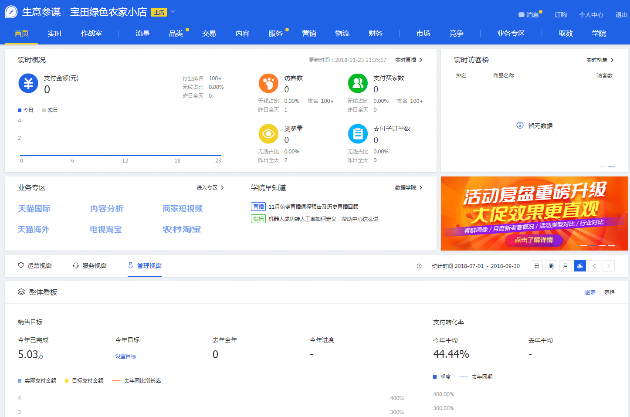Select the 日 period button
Screen dimensions: 630x417
pos(537,266)
